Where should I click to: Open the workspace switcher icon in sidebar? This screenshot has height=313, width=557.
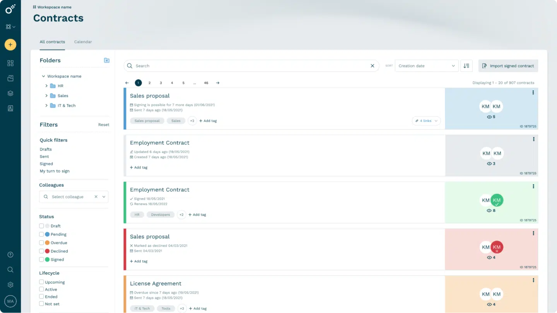point(10,27)
